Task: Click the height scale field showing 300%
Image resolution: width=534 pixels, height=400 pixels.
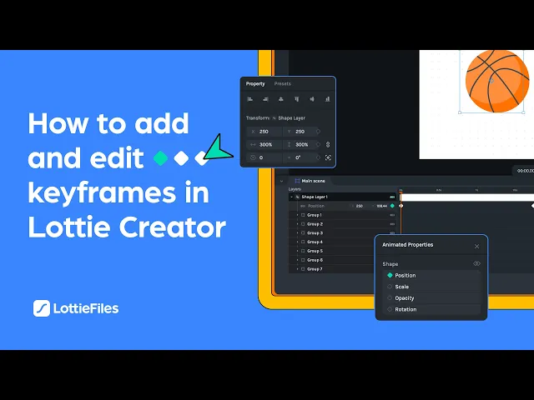Action: 299,144
